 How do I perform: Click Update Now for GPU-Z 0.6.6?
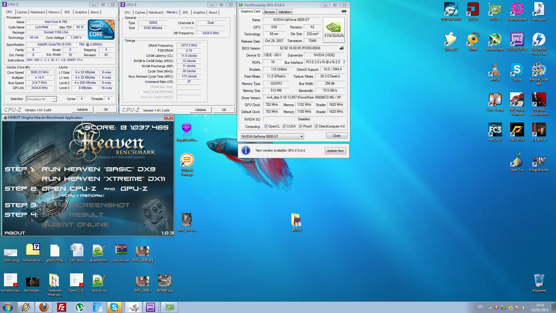335,151
